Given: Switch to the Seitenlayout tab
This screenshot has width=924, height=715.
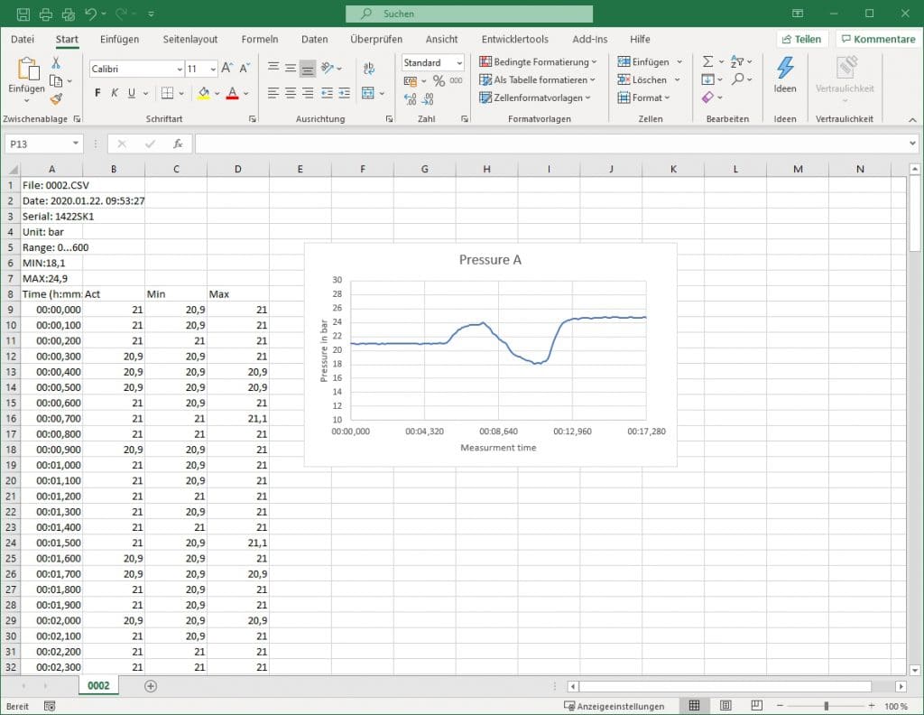Looking at the screenshot, I should coord(190,40).
